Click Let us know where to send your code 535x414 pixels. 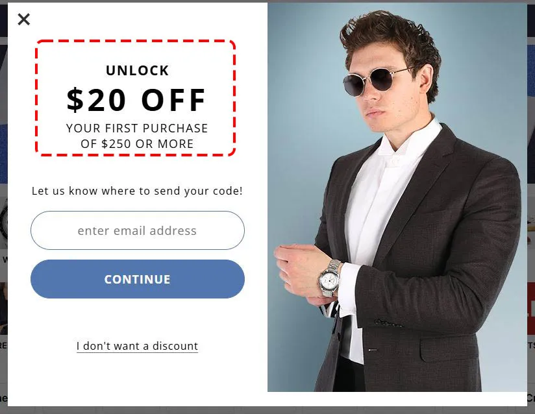pyautogui.click(x=137, y=191)
